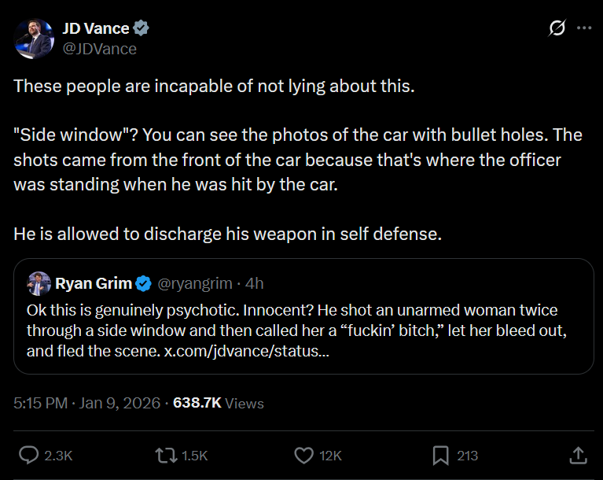Image resolution: width=603 pixels, height=480 pixels.
Task: Click the Ryan Grim author name
Action: pyautogui.click(x=94, y=282)
